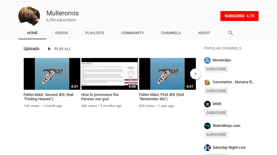Play Fallen Máni First Ætt thumbnail

coord(167,74)
